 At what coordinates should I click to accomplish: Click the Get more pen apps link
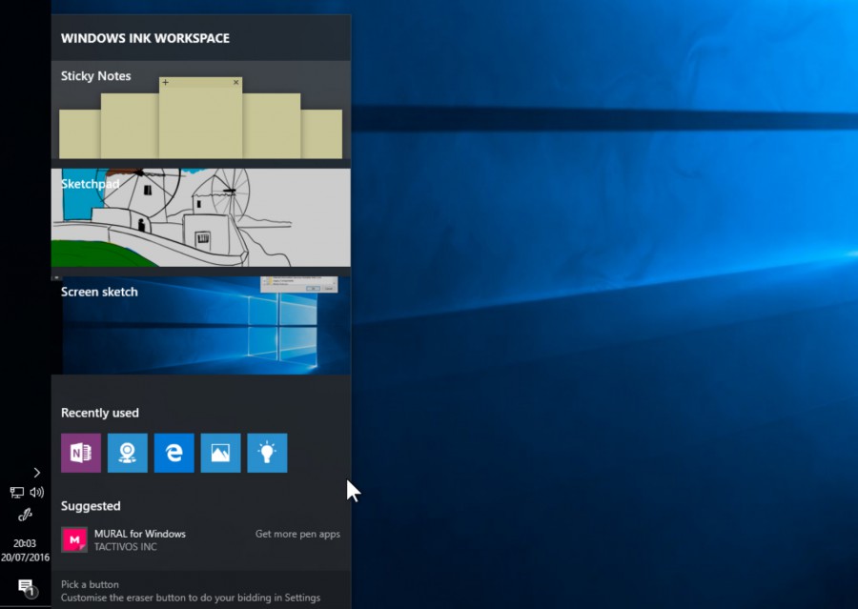[x=297, y=534]
